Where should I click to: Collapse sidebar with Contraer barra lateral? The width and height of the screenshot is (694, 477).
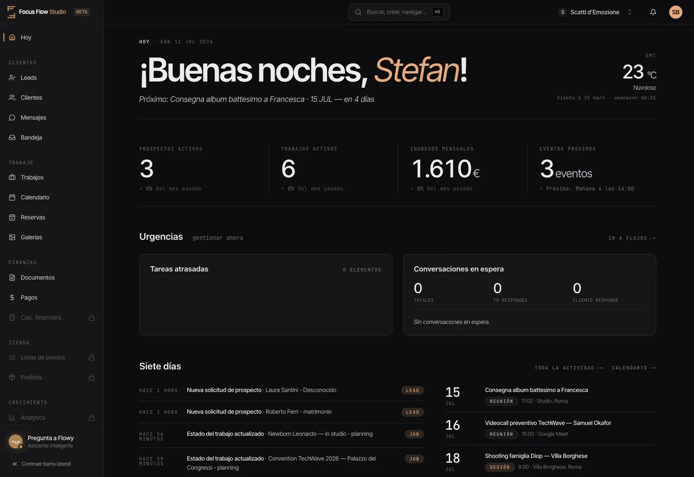[41, 464]
